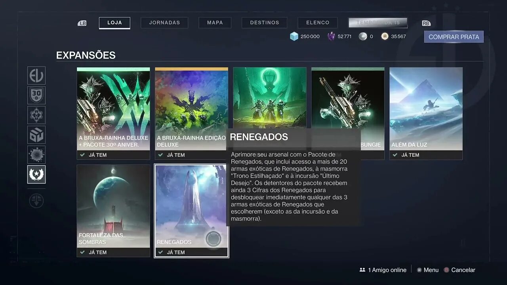Click the RB bumper icon
This screenshot has height=285, width=507.
[426, 23]
